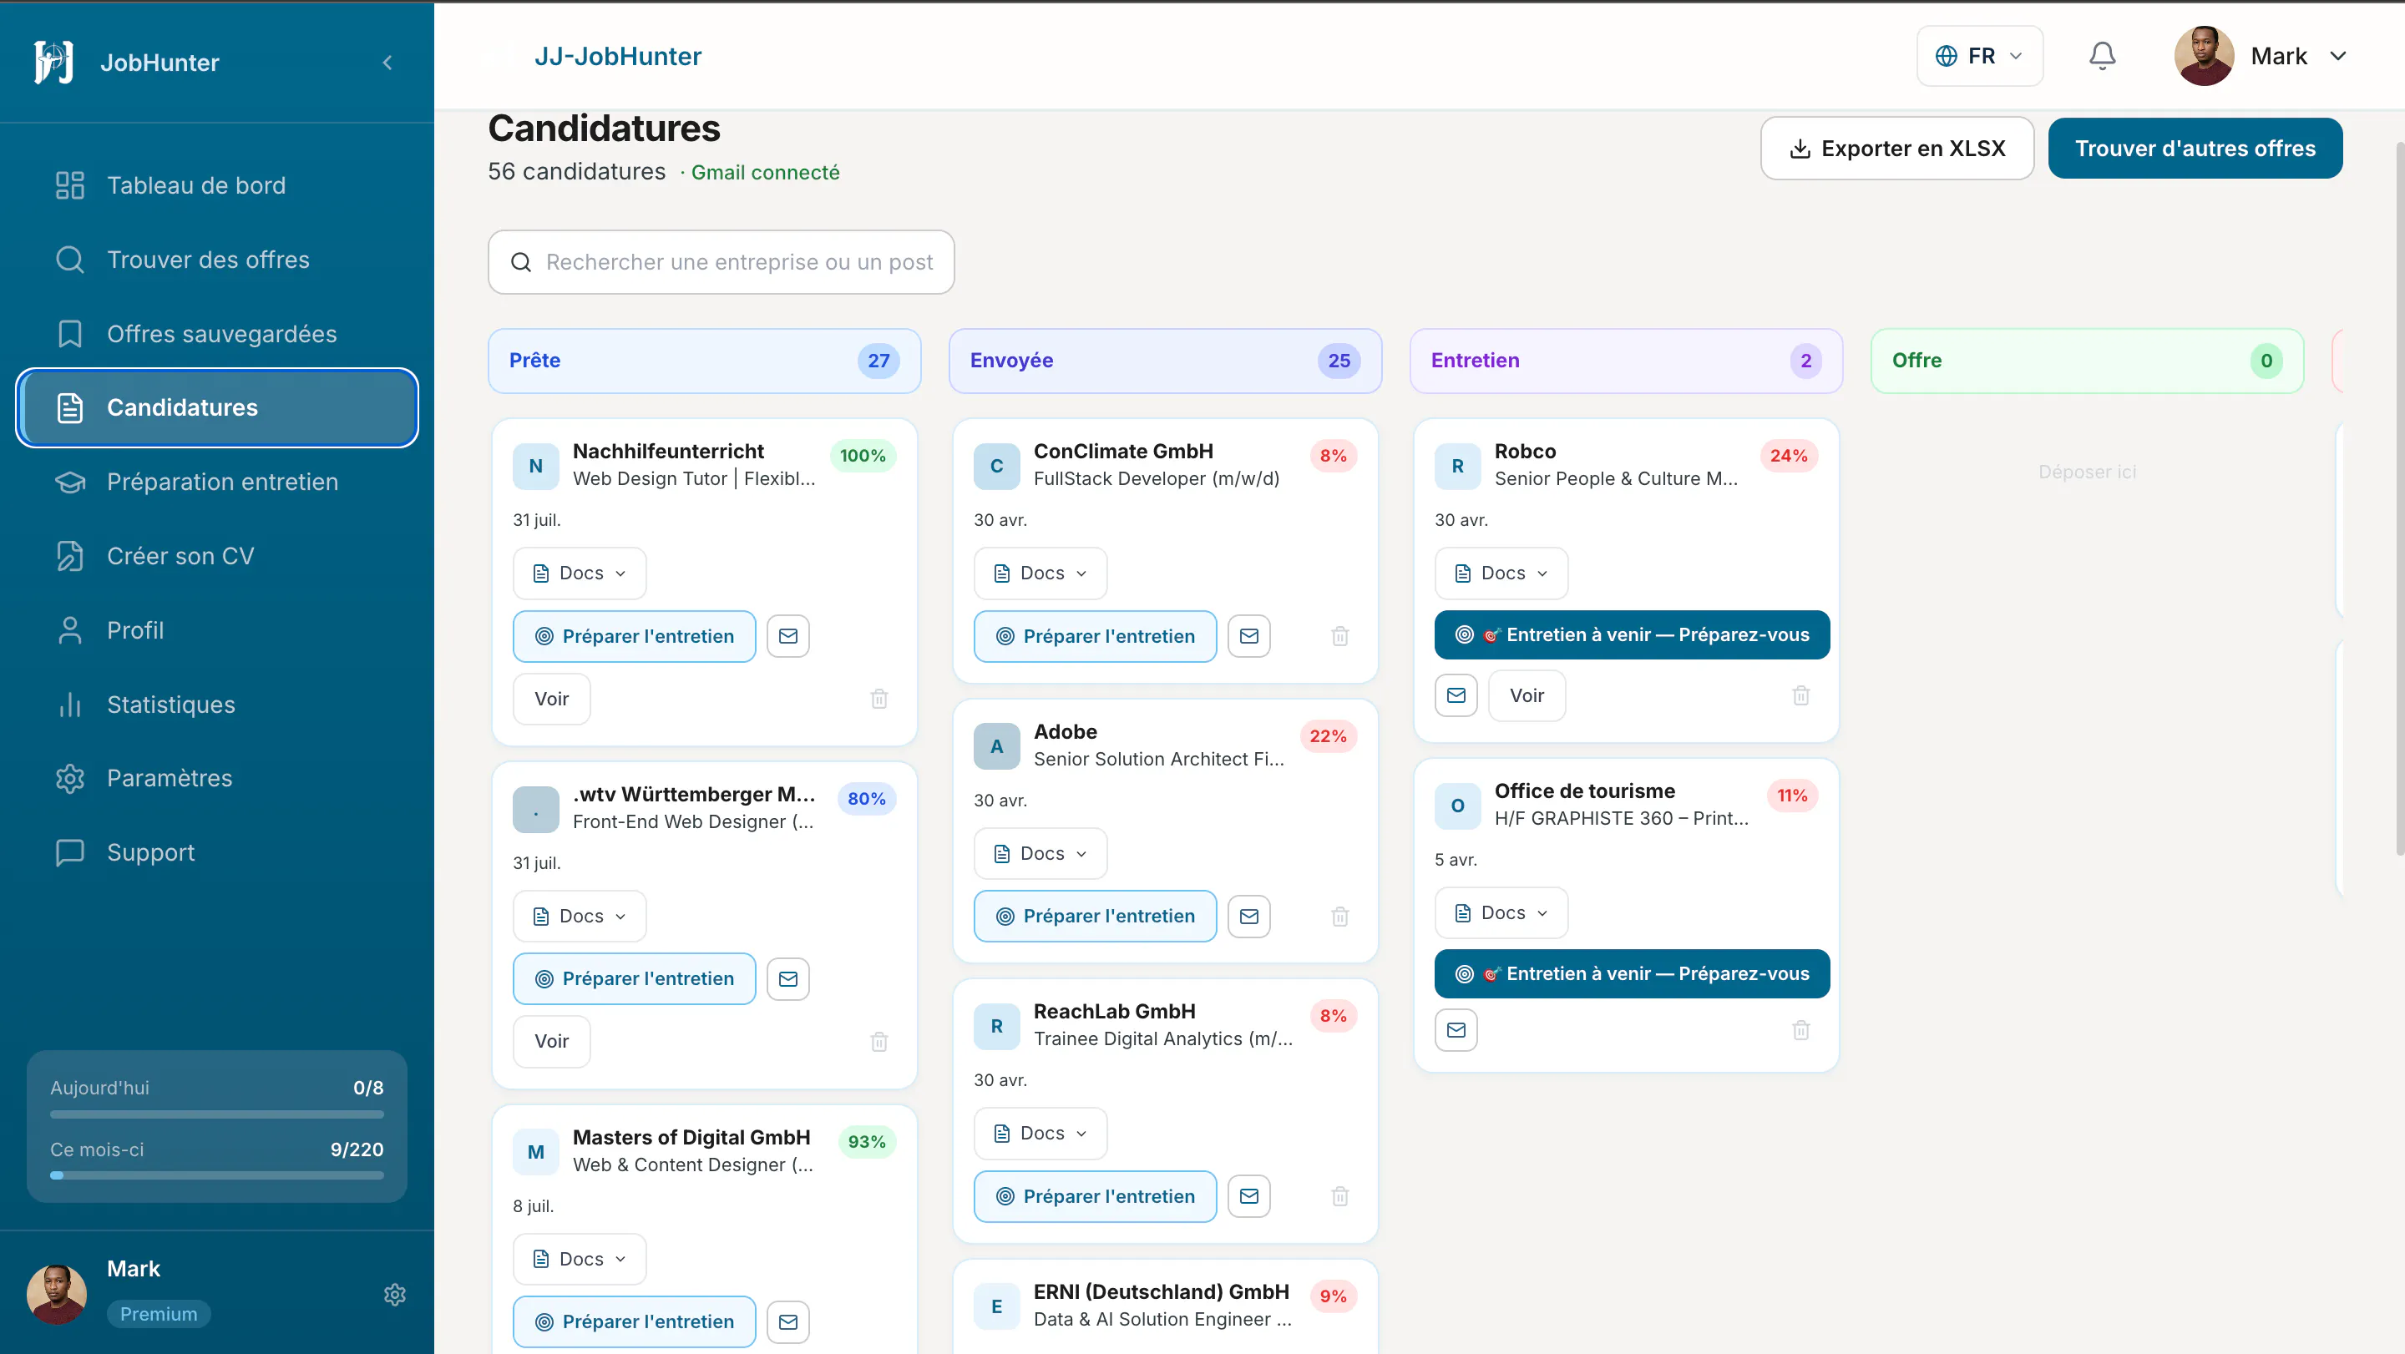Go to Tableau de bord
The width and height of the screenshot is (2405, 1354).
(x=216, y=184)
